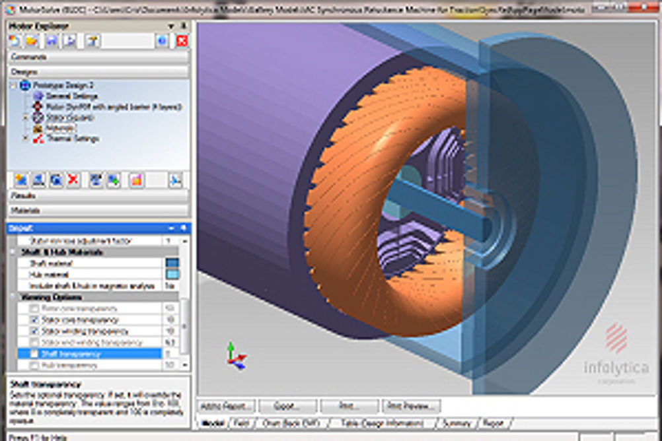Click the property grid scroll-down arrow
The image size is (662, 441).
(x=184, y=365)
